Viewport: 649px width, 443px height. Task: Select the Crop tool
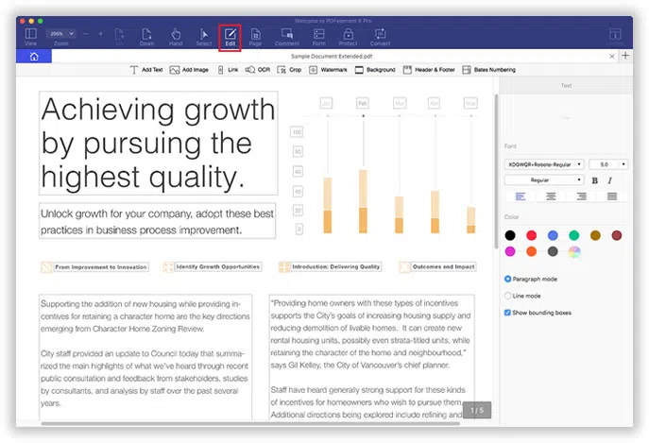pyautogui.click(x=290, y=70)
